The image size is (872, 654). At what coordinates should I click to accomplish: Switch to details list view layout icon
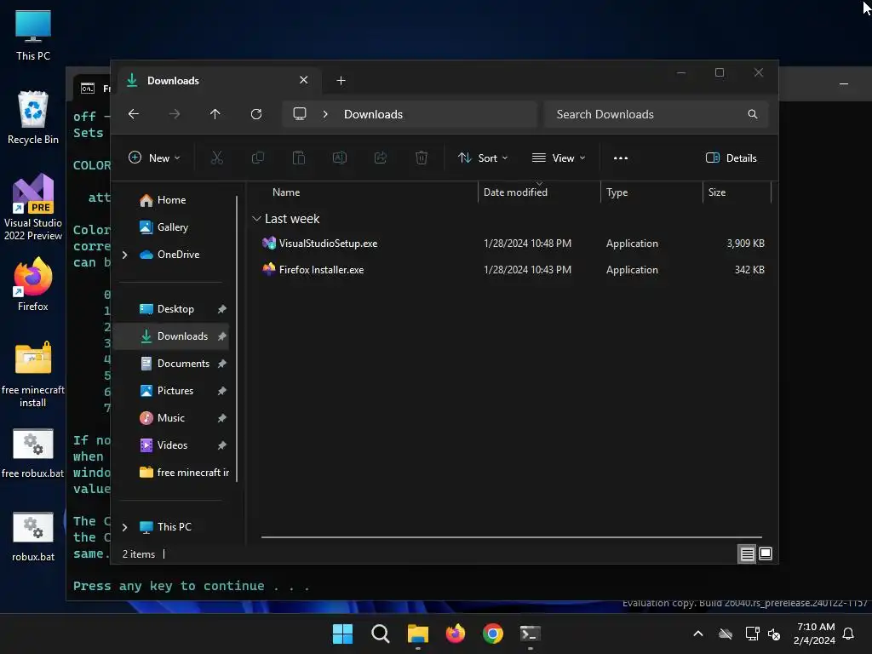coord(747,554)
